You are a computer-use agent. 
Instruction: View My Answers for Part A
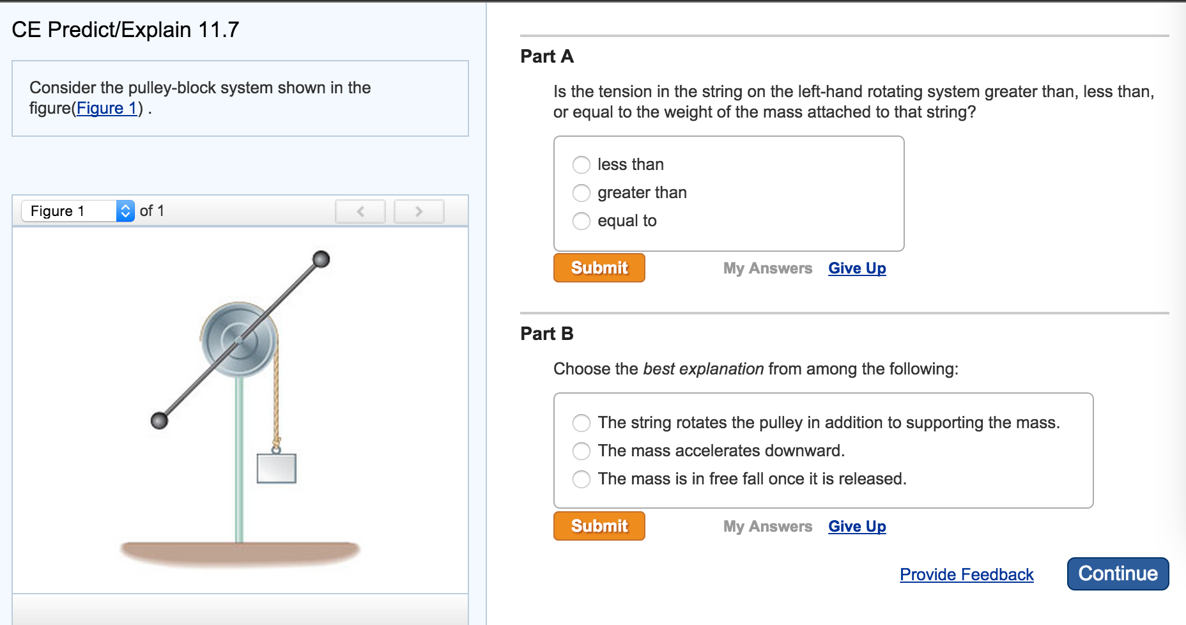pos(766,268)
